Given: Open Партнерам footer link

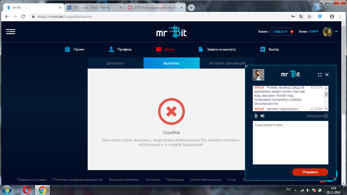Looking at the screenshot, I should coord(175,180).
